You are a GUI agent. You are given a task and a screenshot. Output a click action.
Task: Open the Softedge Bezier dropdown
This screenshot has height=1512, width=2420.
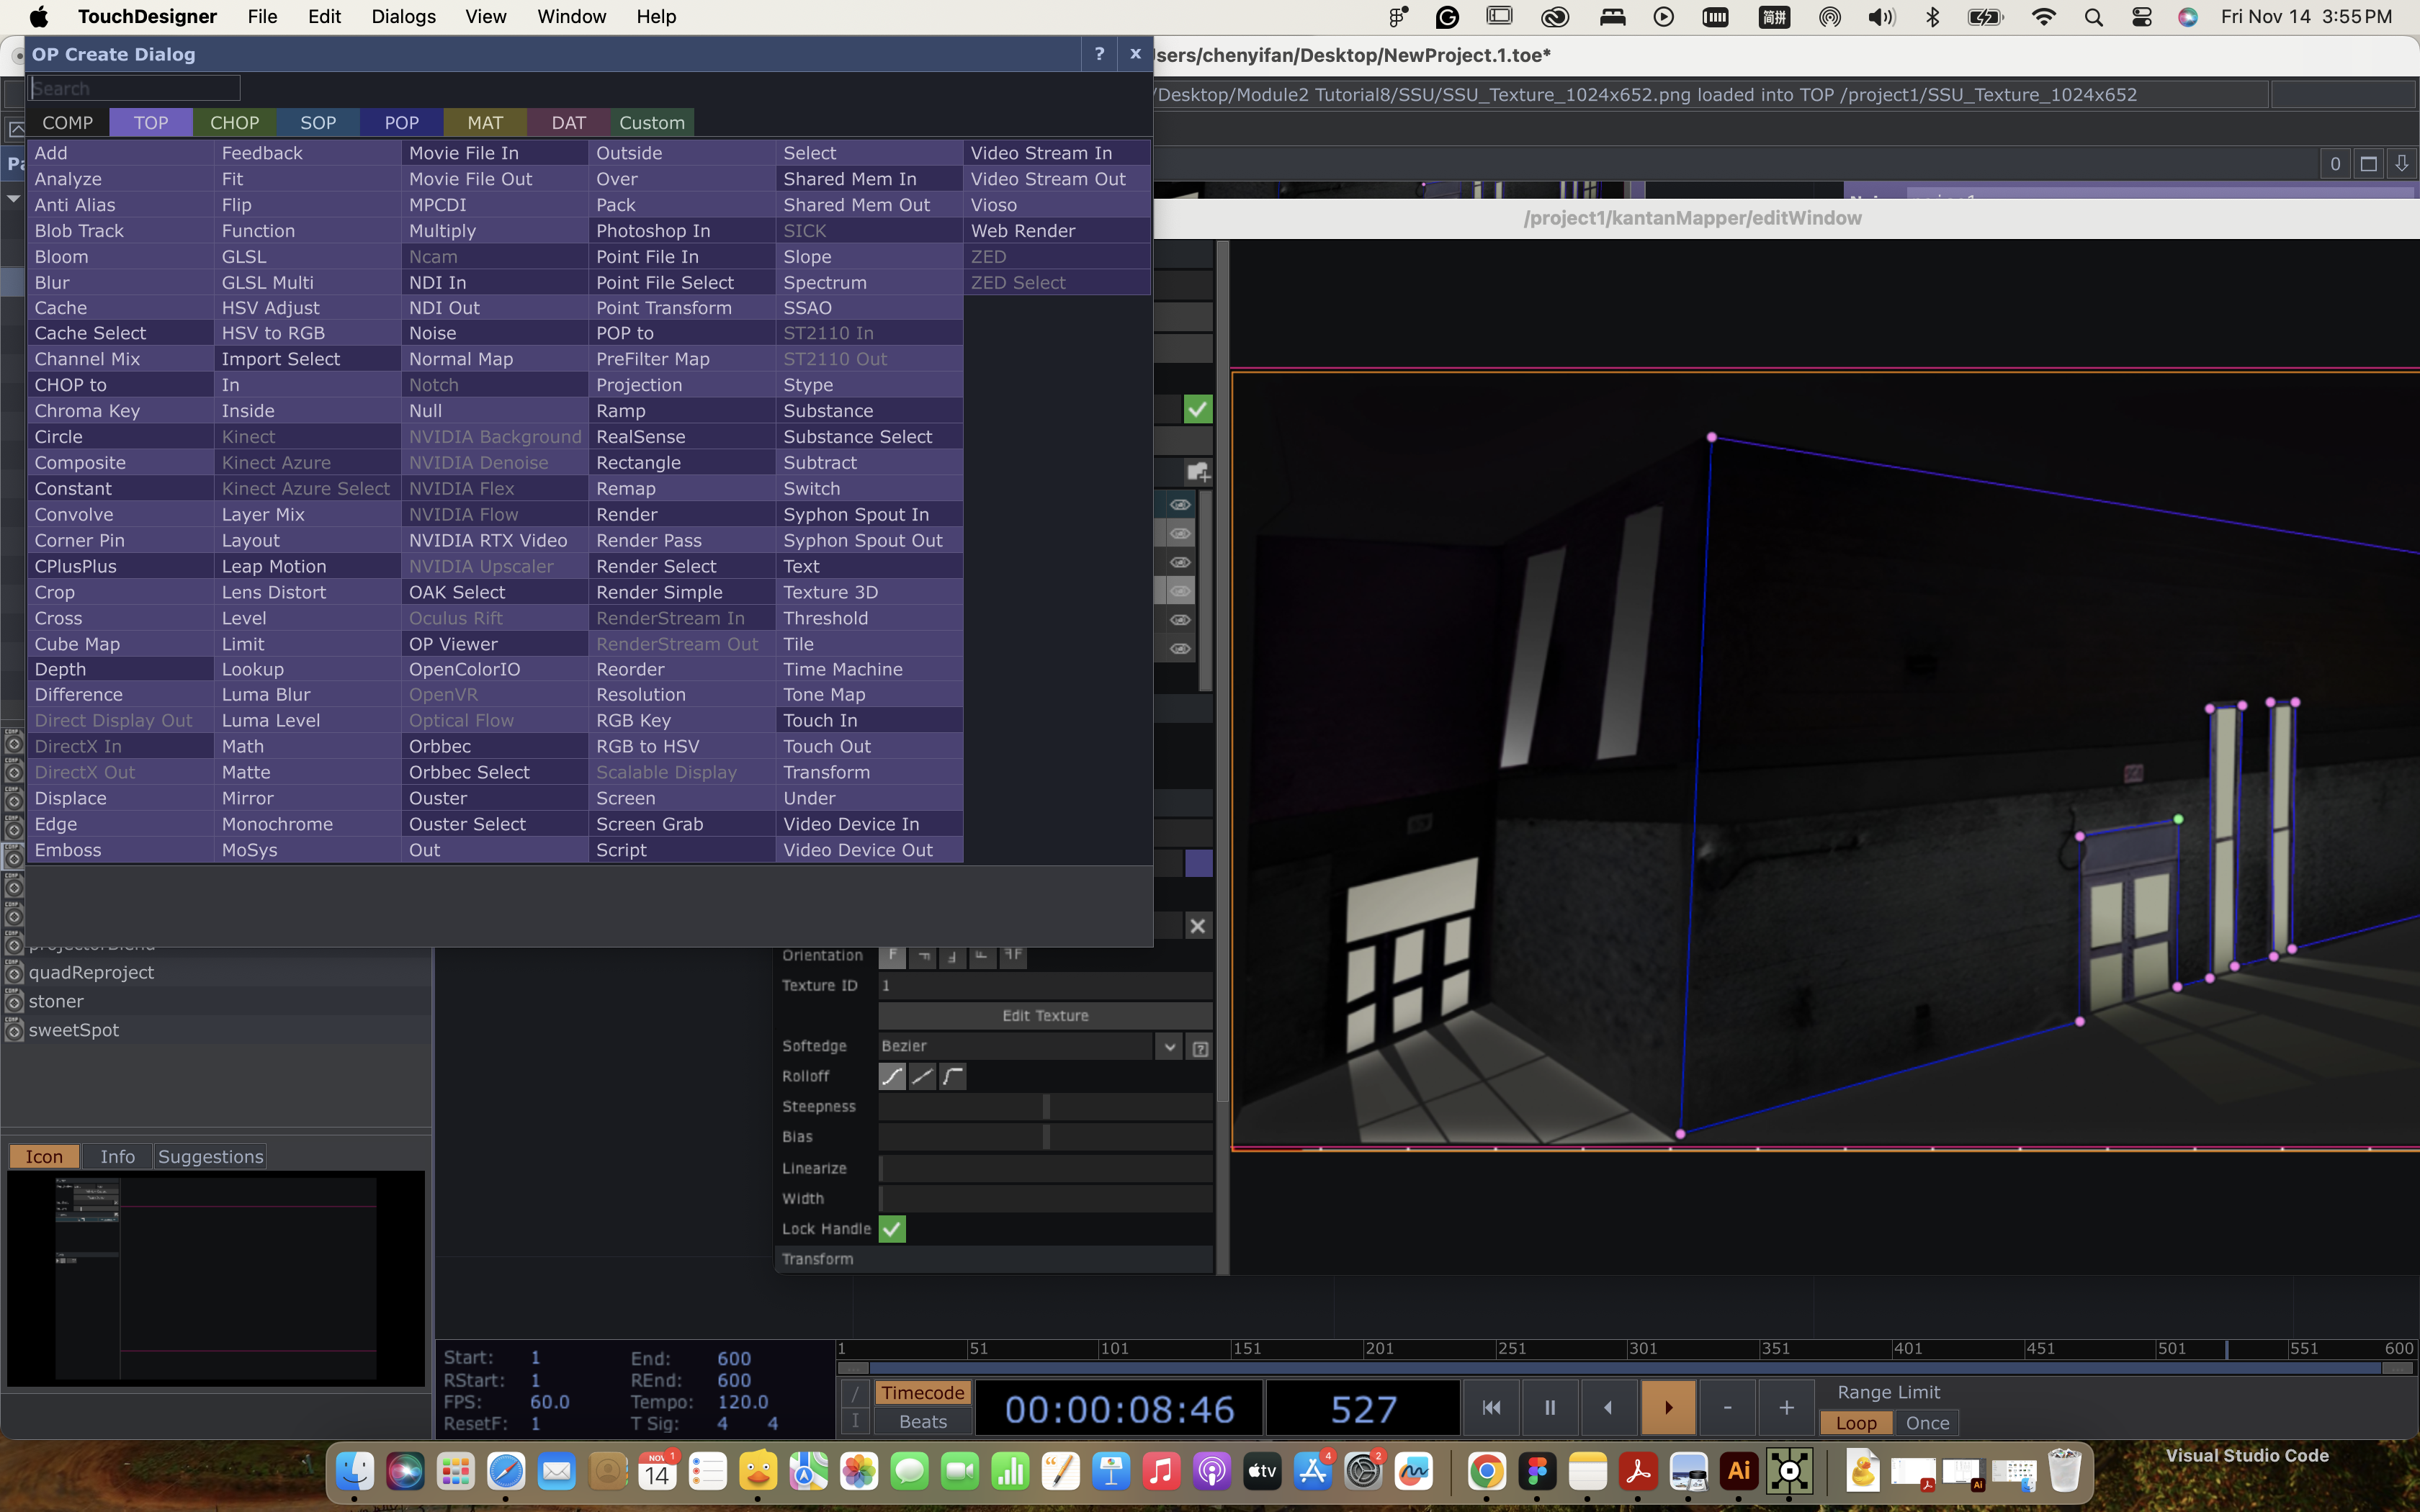coord(1169,1046)
